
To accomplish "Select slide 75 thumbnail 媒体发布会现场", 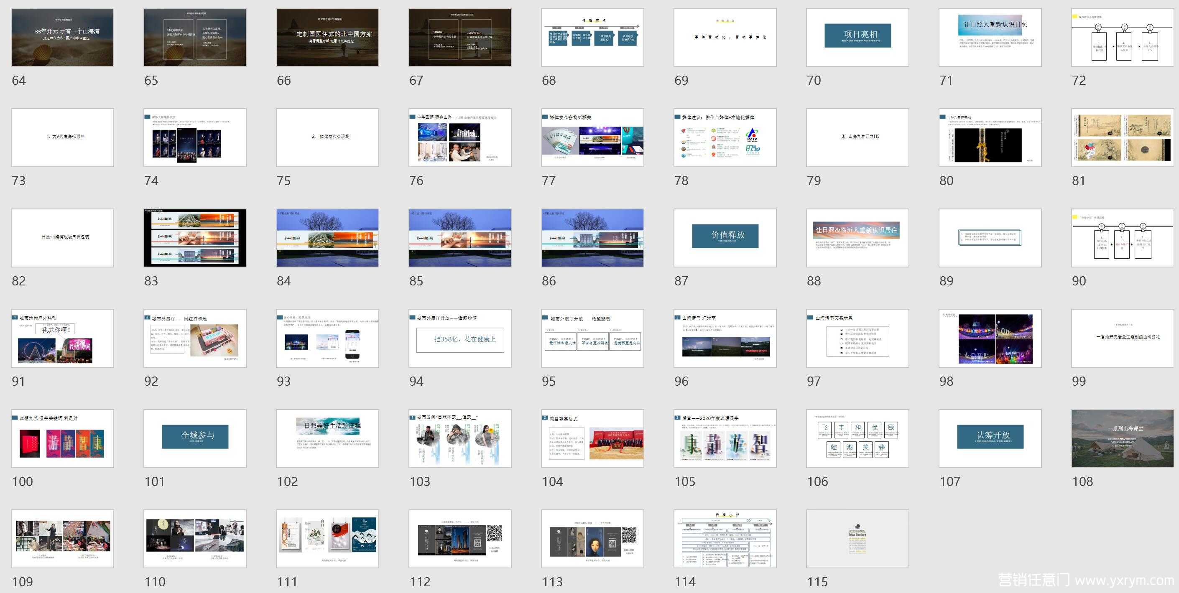I will coord(327,137).
